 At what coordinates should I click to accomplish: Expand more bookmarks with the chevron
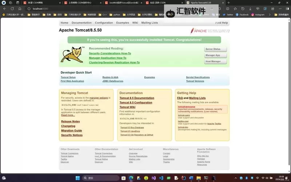pyautogui.click(x=270, y=15)
